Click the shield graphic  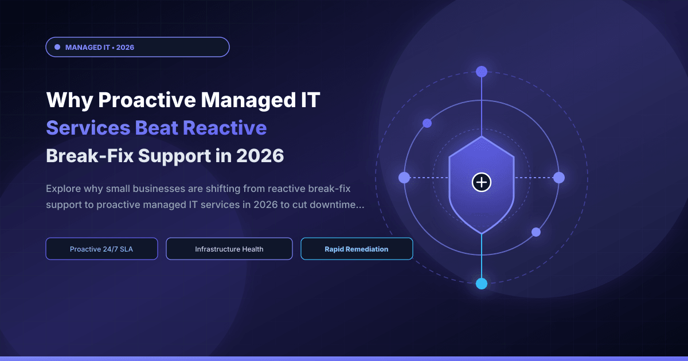pyautogui.click(x=482, y=185)
